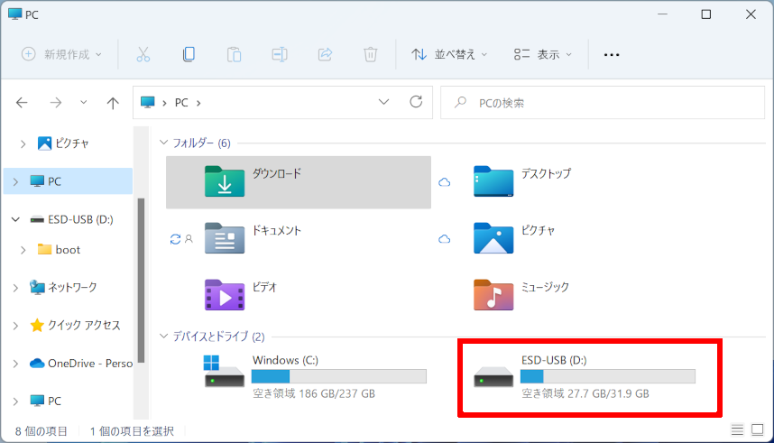
Task: Click the 新規作成 button
Action: 61,54
